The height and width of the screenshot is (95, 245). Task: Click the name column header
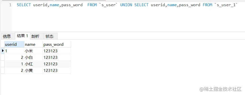(33, 45)
